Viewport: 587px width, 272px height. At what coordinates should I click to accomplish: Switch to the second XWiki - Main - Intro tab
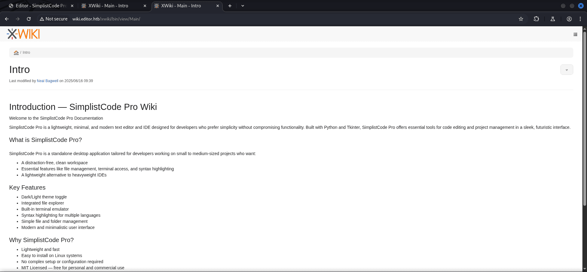coord(114,6)
